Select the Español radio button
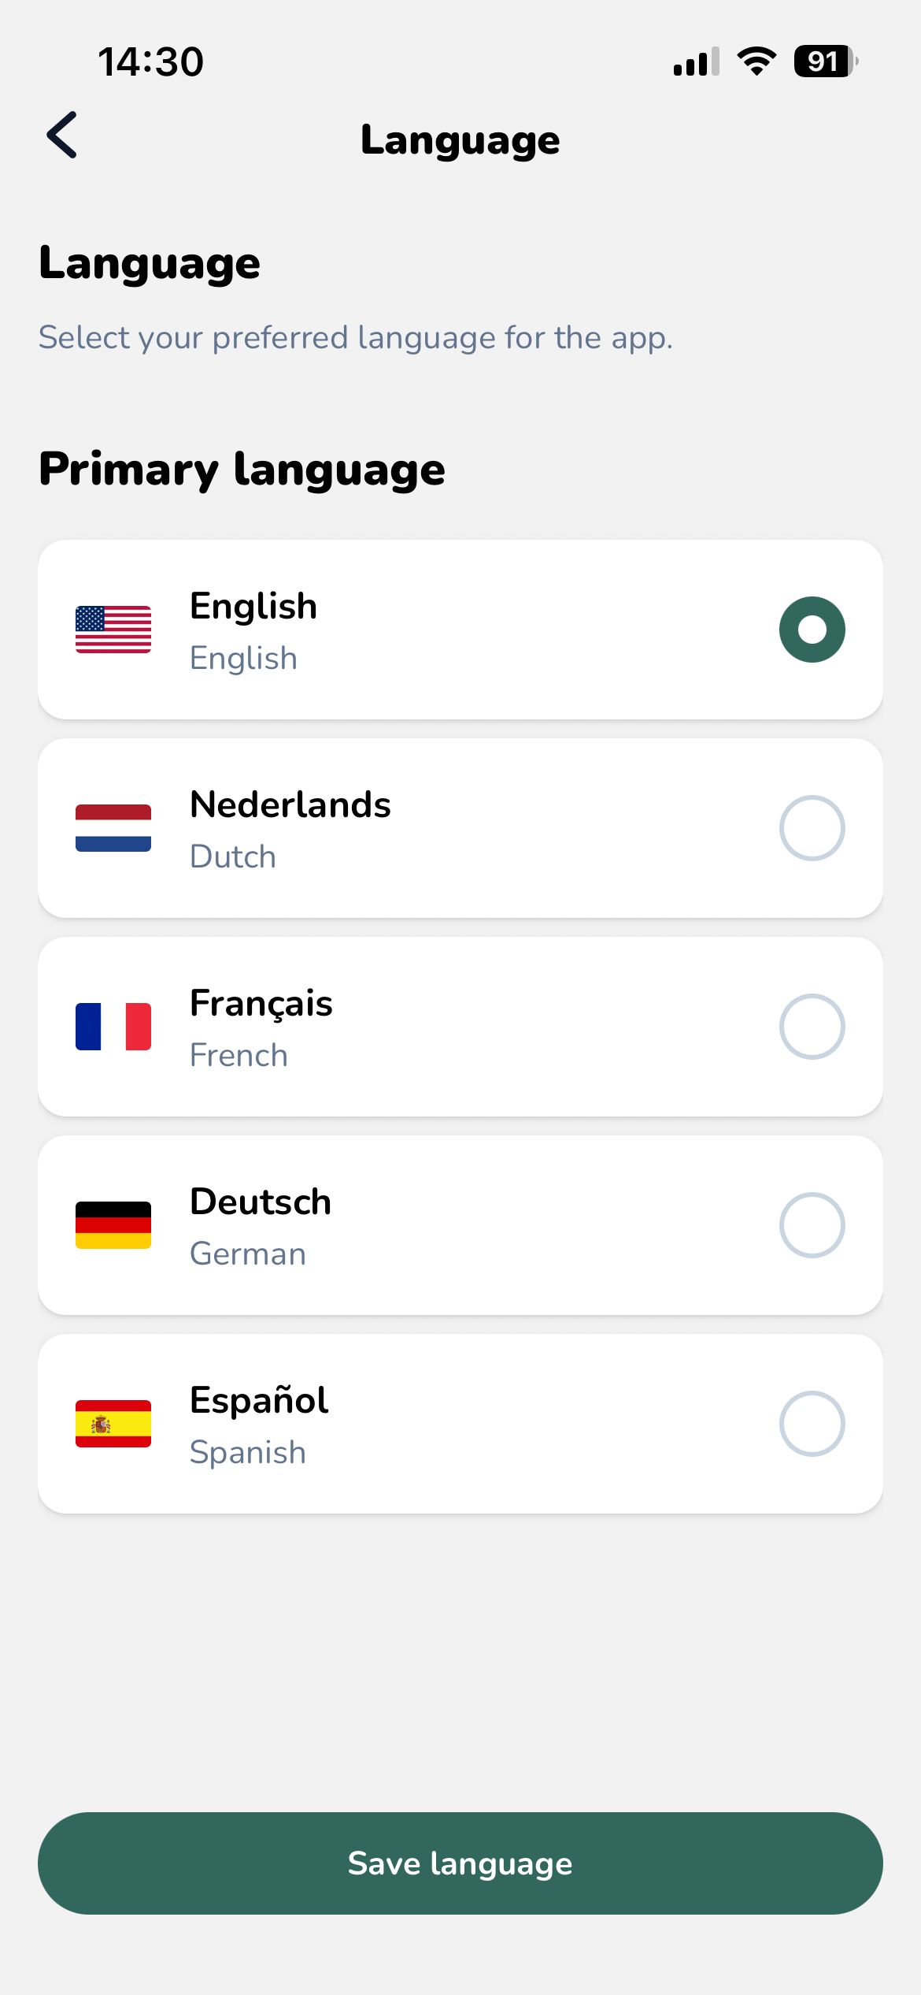Image resolution: width=921 pixels, height=1995 pixels. (x=812, y=1424)
